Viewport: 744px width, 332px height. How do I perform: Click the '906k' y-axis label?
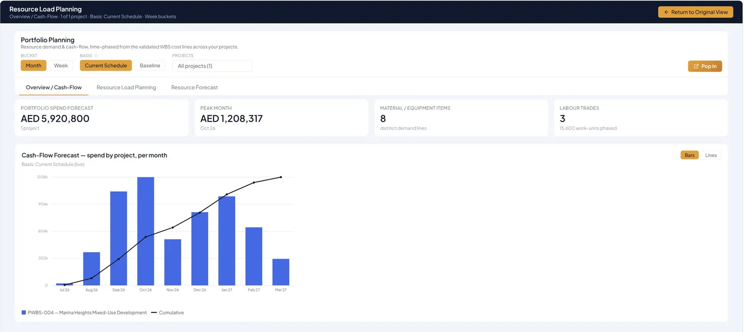pyautogui.click(x=43, y=204)
